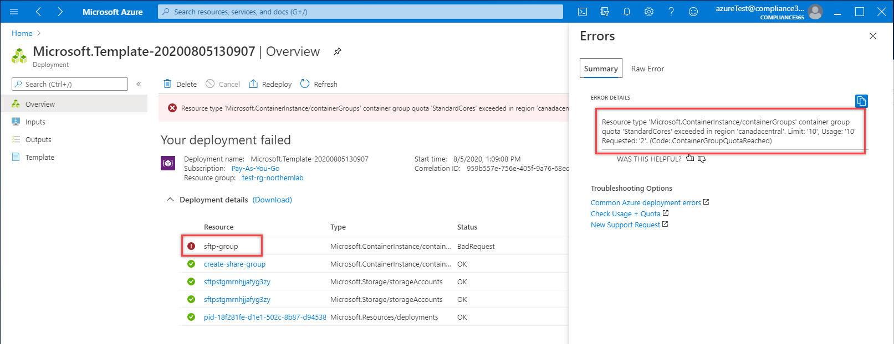Open portal settings gear
The height and width of the screenshot is (344, 894).
[x=649, y=12]
